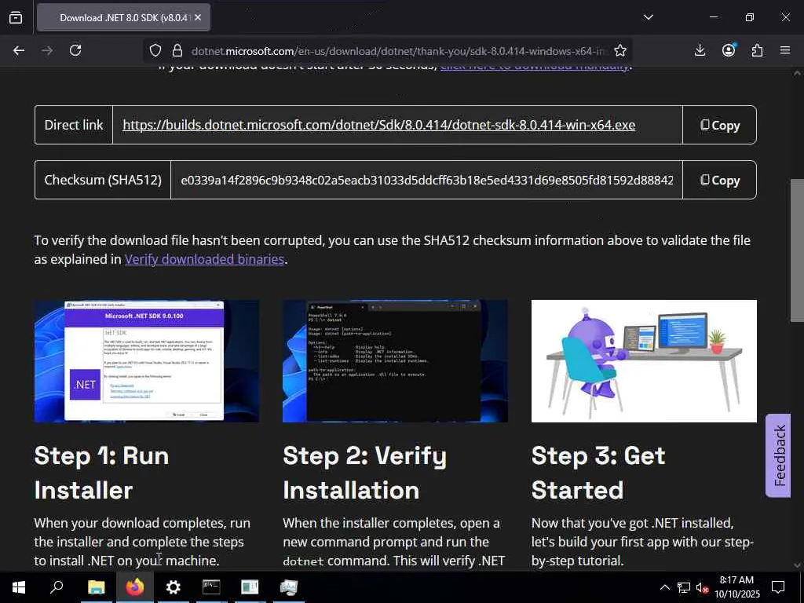This screenshot has height=603, width=804.
Task: Switch to Firefox in the taskbar
Action: [x=135, y=587]
